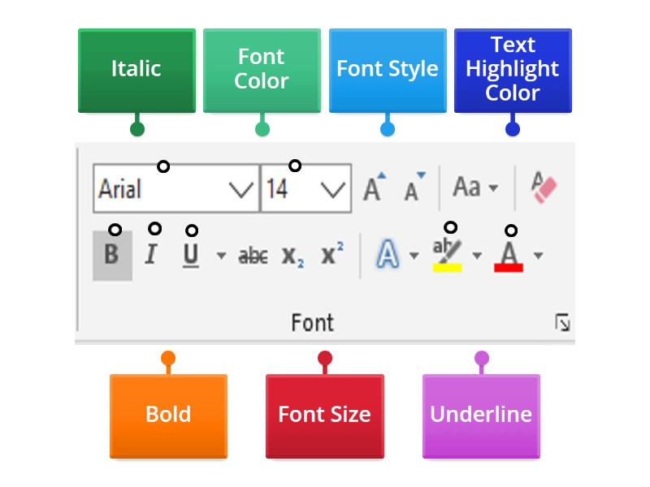Expand the Change Case (Aa) dropdown
This screenshot has width=650, height=487.
(492, 188)
